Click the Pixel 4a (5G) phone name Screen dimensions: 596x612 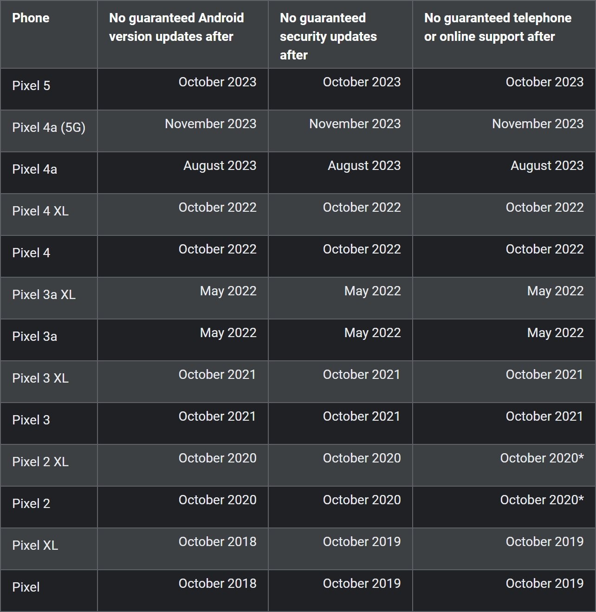tap(49, 128)
